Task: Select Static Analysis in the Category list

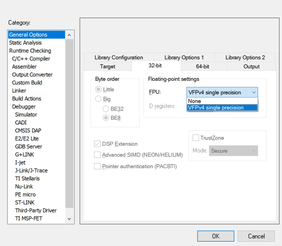Action: [25, 43]
